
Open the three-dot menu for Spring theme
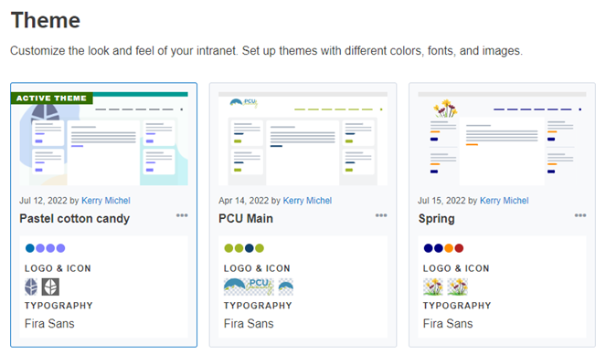(x=580, y=215)
